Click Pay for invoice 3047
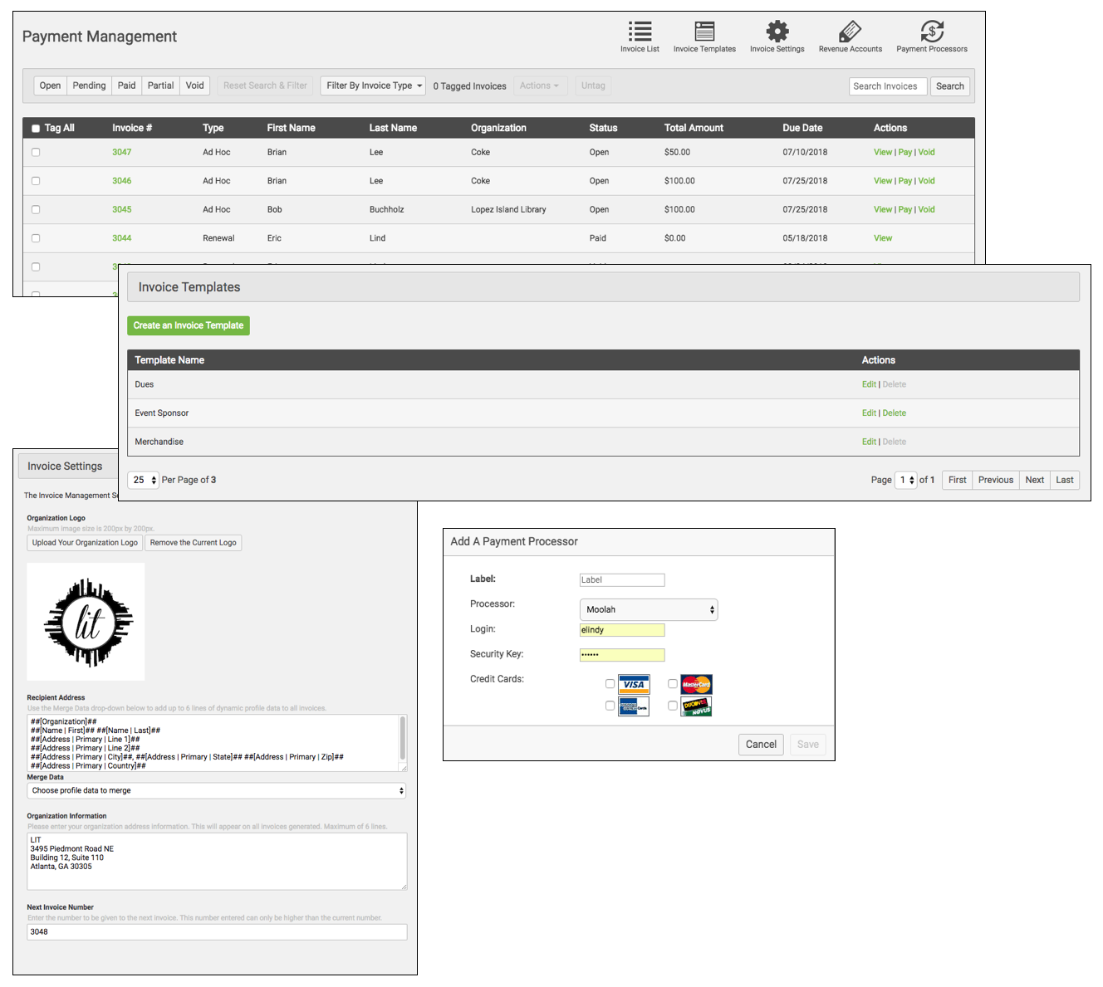This screenshot has height=987, width=1103. [905, 152]
